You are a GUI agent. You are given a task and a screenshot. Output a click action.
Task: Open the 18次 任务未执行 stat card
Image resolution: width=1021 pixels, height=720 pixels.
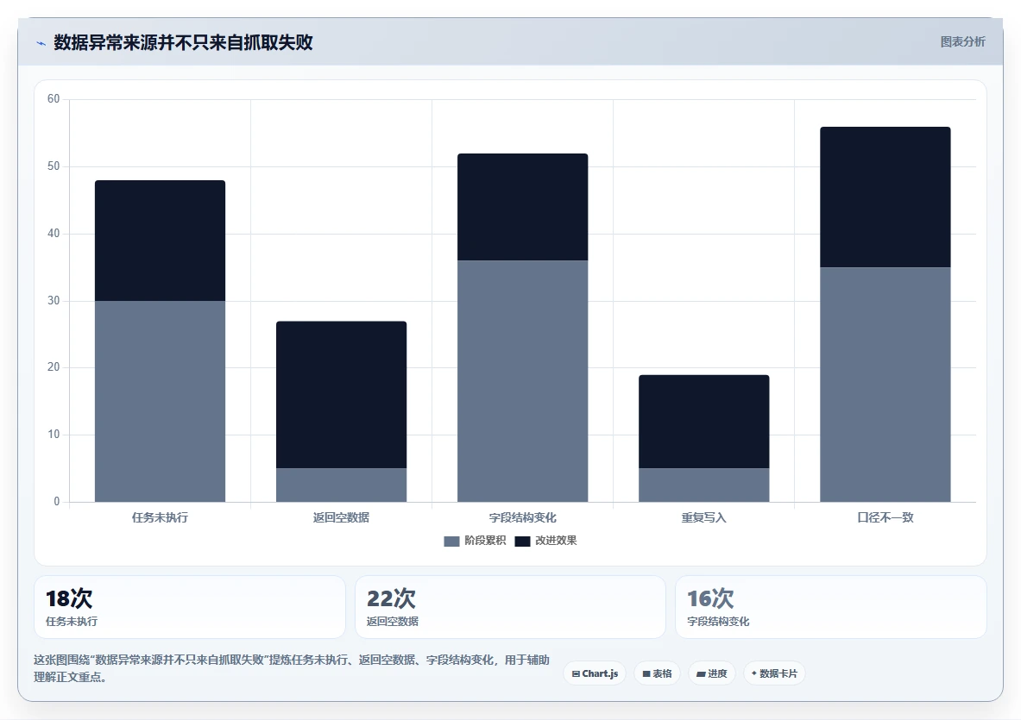tap(190, 607)
